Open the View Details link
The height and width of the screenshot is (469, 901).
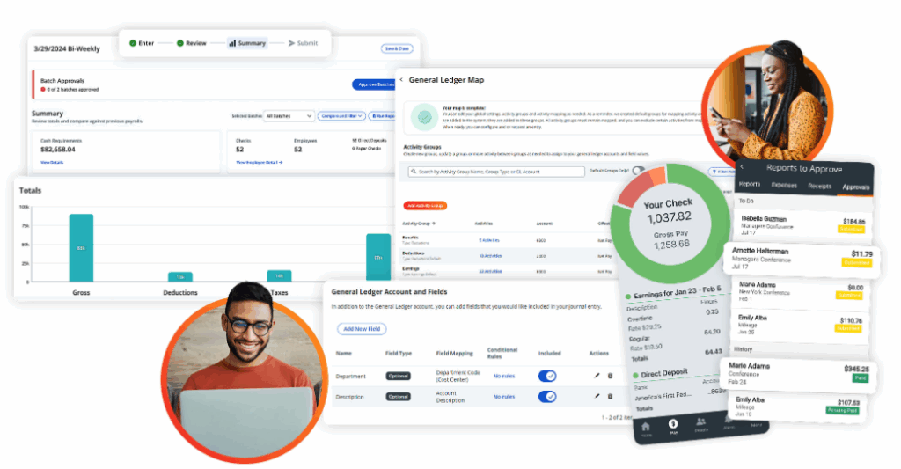pyautogui.click(x=52, y=162)
